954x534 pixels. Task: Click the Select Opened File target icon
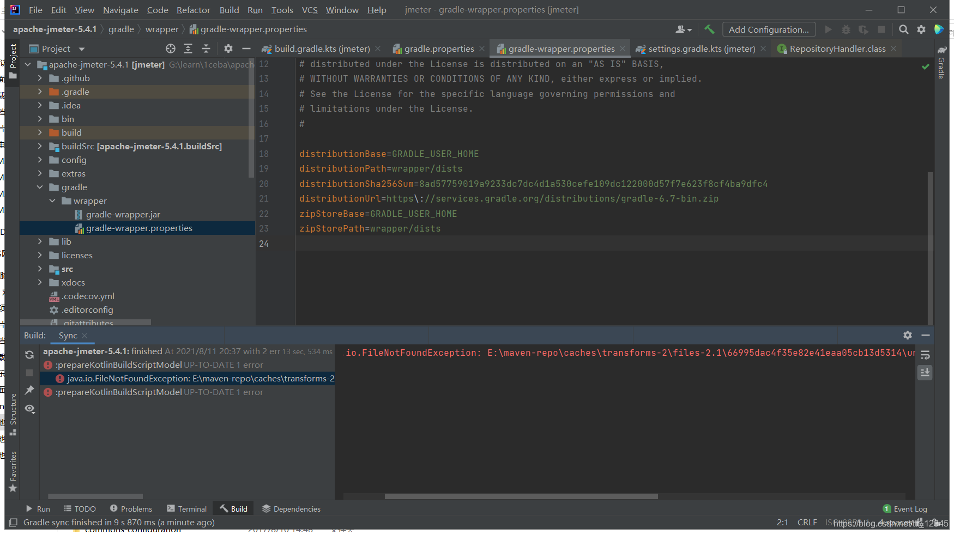(x=171, y=48)
